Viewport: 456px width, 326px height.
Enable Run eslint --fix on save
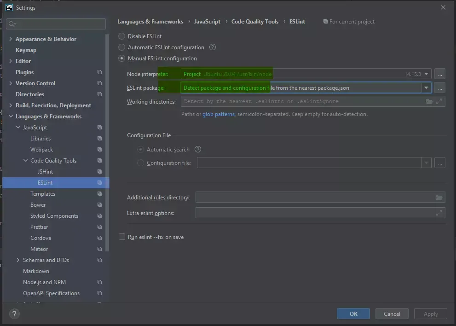[122, 237]
